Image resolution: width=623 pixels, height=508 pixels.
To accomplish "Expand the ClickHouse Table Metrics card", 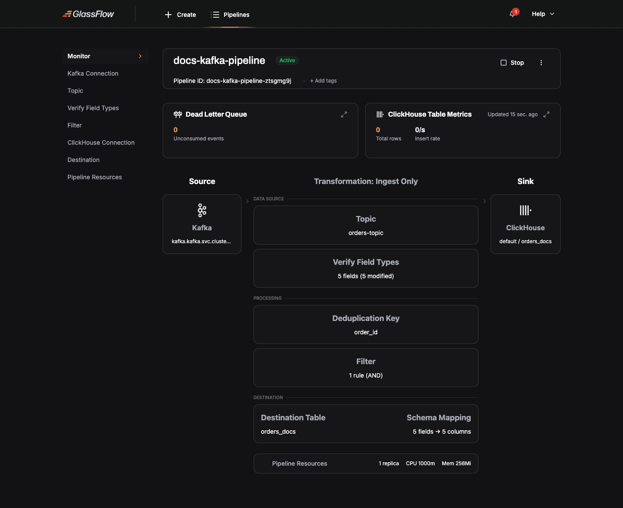I will point(546,114).
